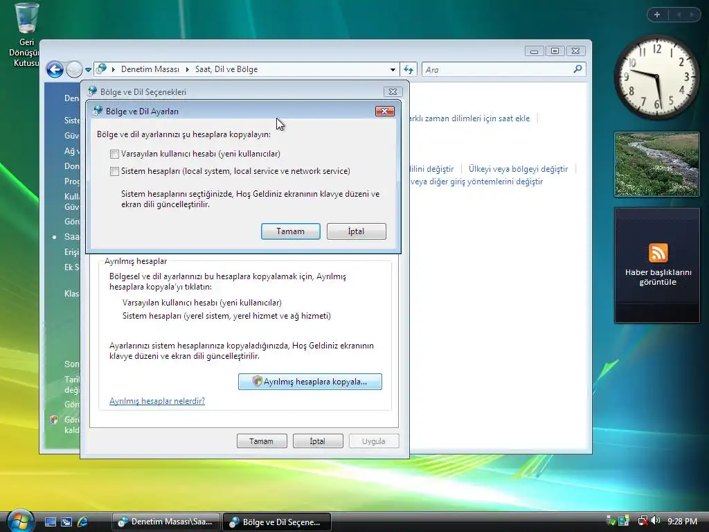The image size is (709, 532).
Task: Open recent pages dropdown arrow
Action: pyautogui.click(x=88, y=70)
